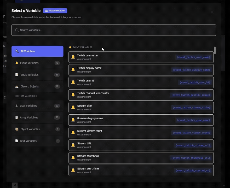The height and width of the screenshot is (188, 230).
Task: Click the {event_twitch_game_name} code tag
Action: point(193,120)
